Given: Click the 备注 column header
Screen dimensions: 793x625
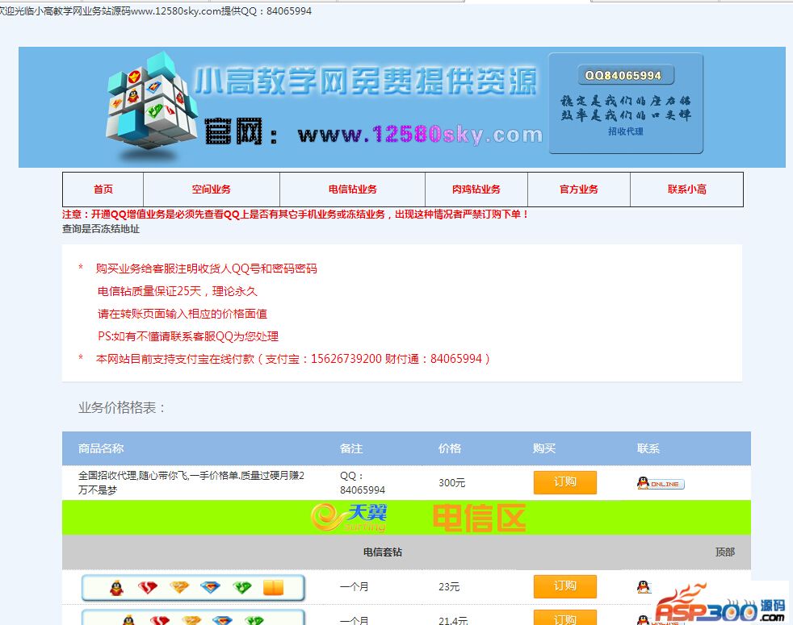Looking at the screenshot, I should (x=351, y=448).
